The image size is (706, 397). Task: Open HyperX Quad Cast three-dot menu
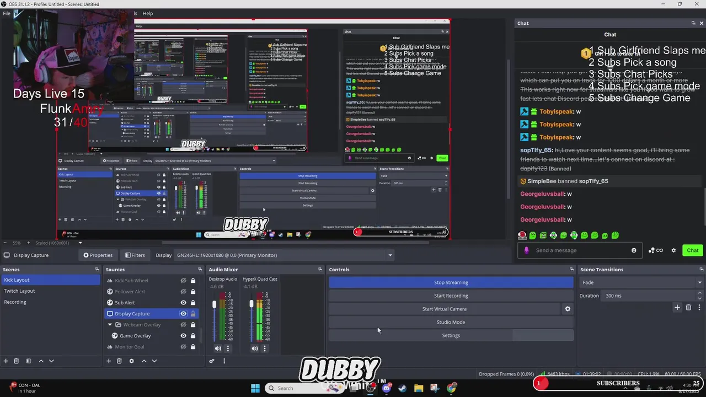[x=264, y=348]
